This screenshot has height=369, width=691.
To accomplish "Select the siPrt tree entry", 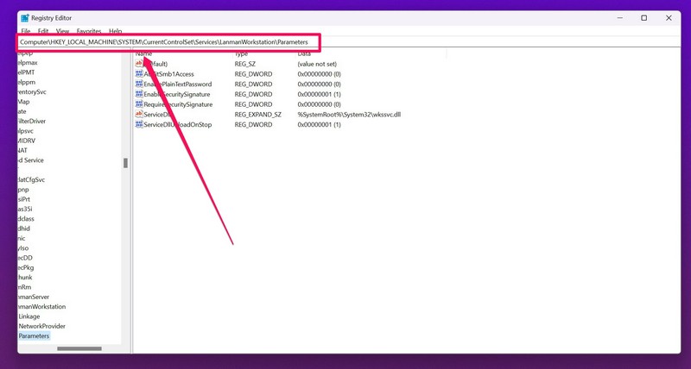I will (24, 199).
